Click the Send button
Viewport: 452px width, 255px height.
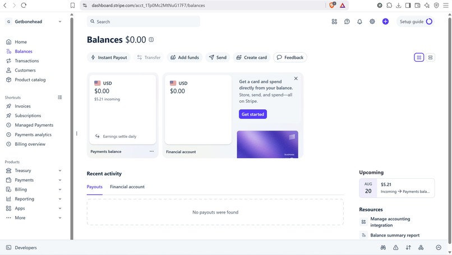tap(218, 57)
